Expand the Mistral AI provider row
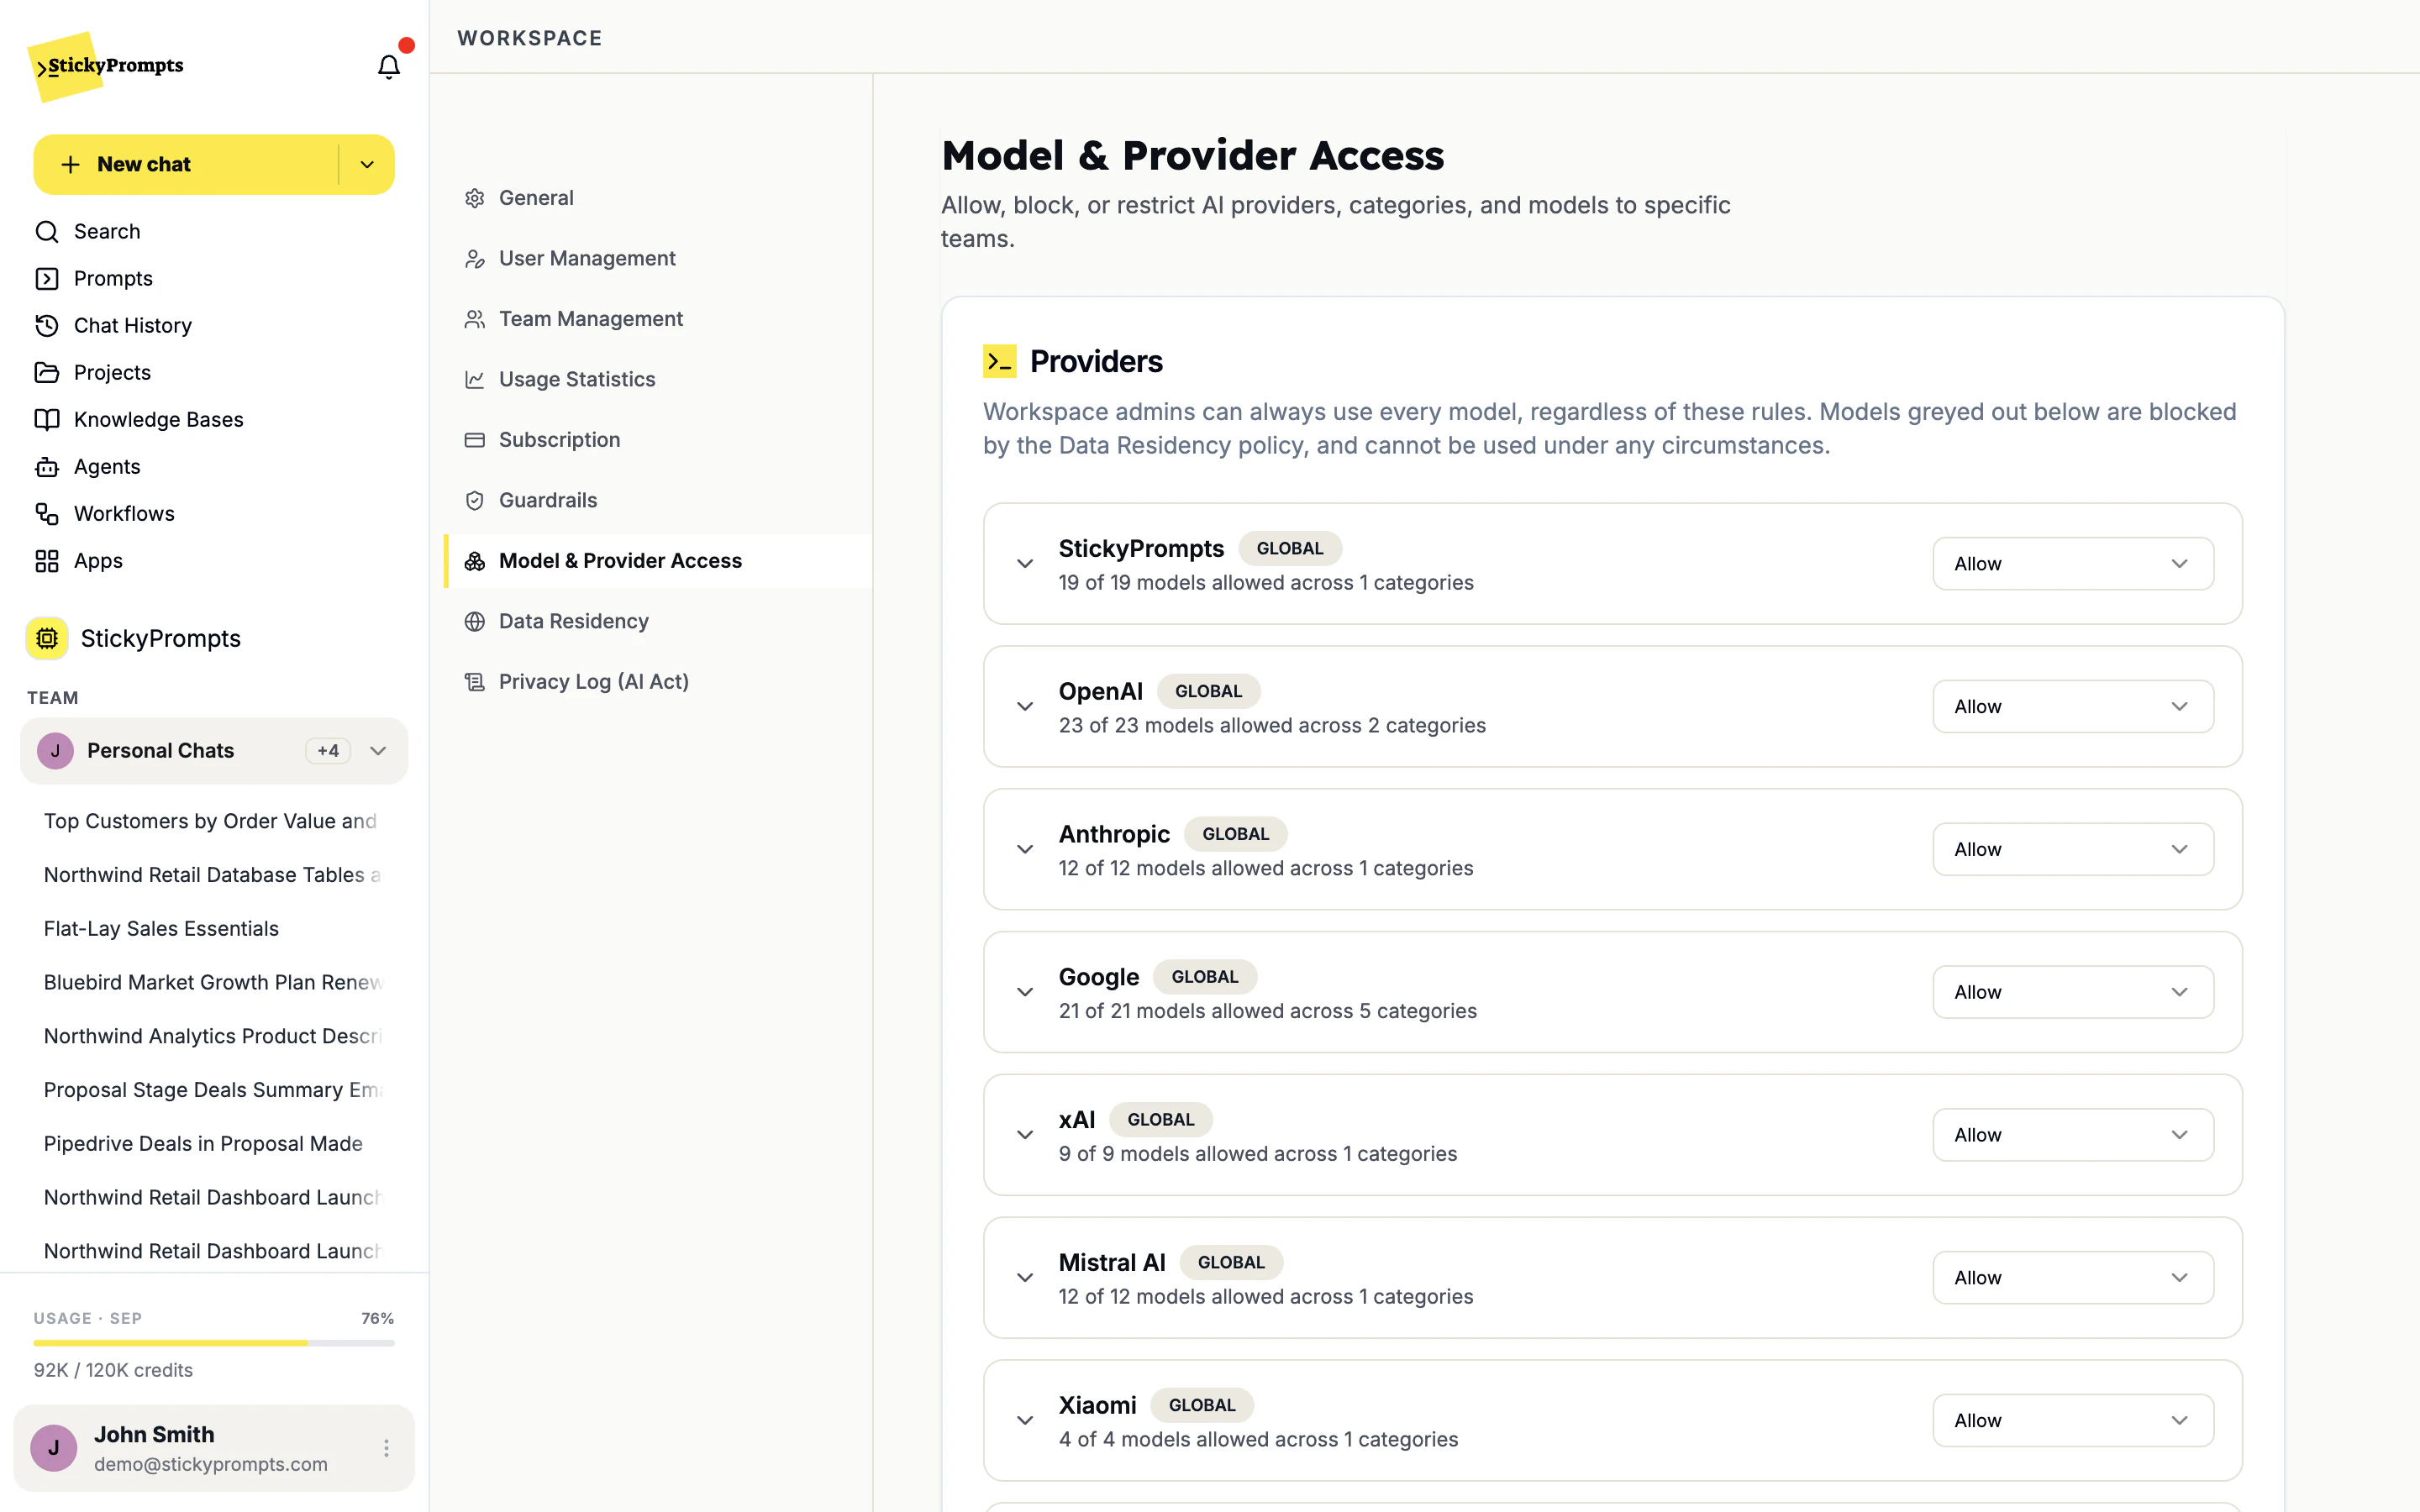This screenshot has height=1512, width=2420. pos(1025,1278)
